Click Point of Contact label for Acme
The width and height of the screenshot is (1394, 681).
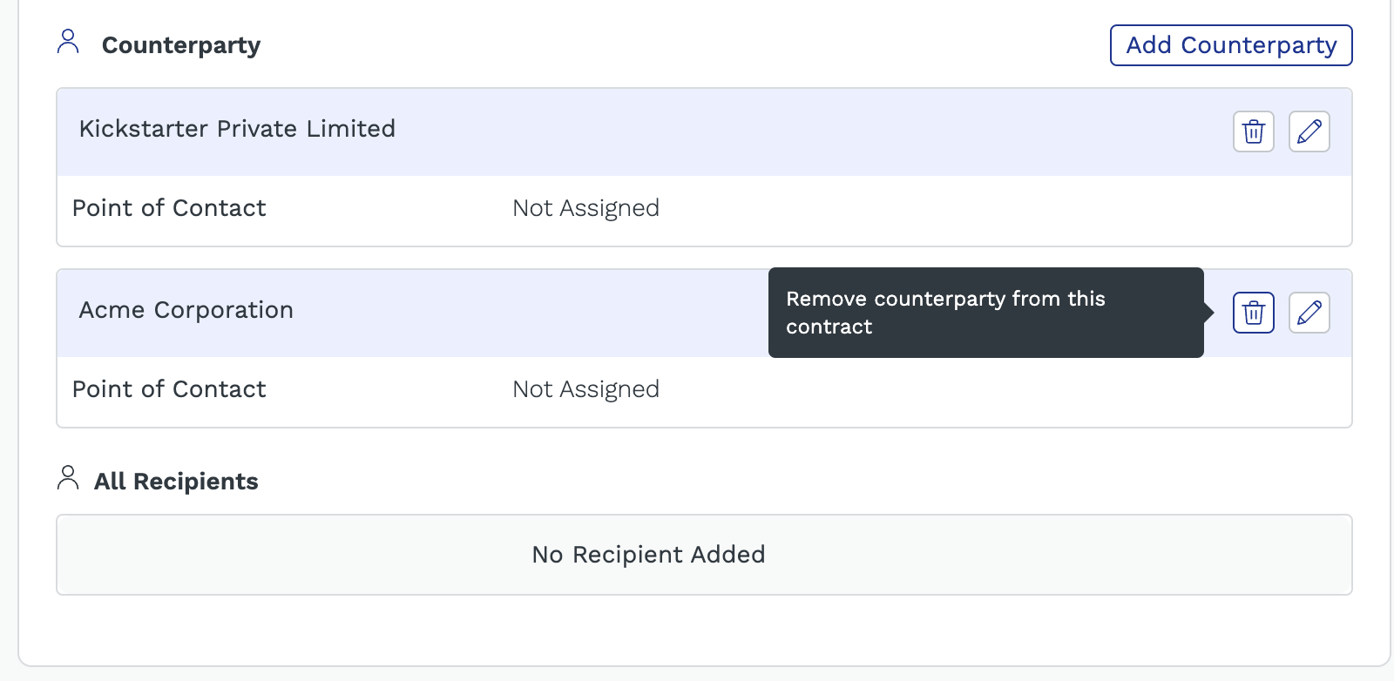click(169, 389)
